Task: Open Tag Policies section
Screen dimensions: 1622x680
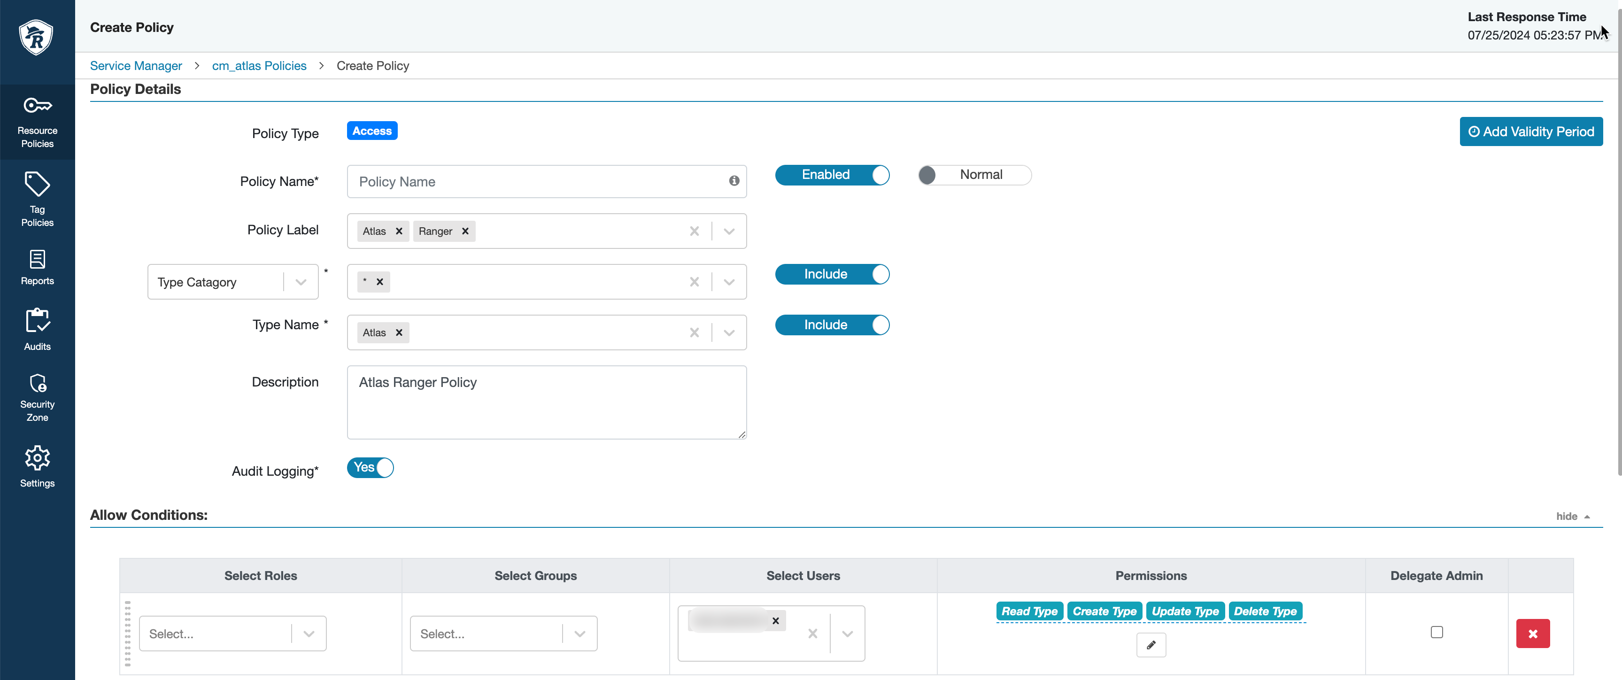Action: 37,199
